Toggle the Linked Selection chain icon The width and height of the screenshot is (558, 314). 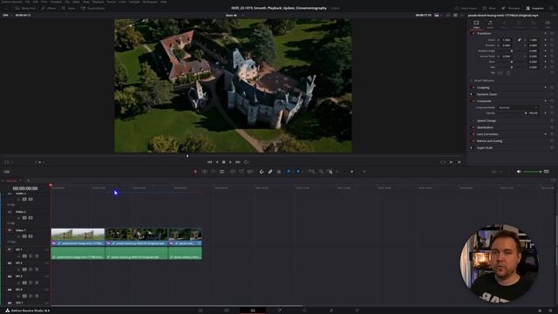coord(270,172)
